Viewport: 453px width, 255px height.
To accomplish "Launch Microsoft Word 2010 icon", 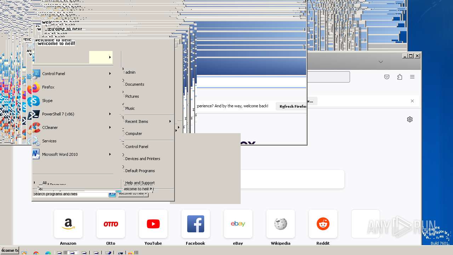I will (x=36, y=154).
